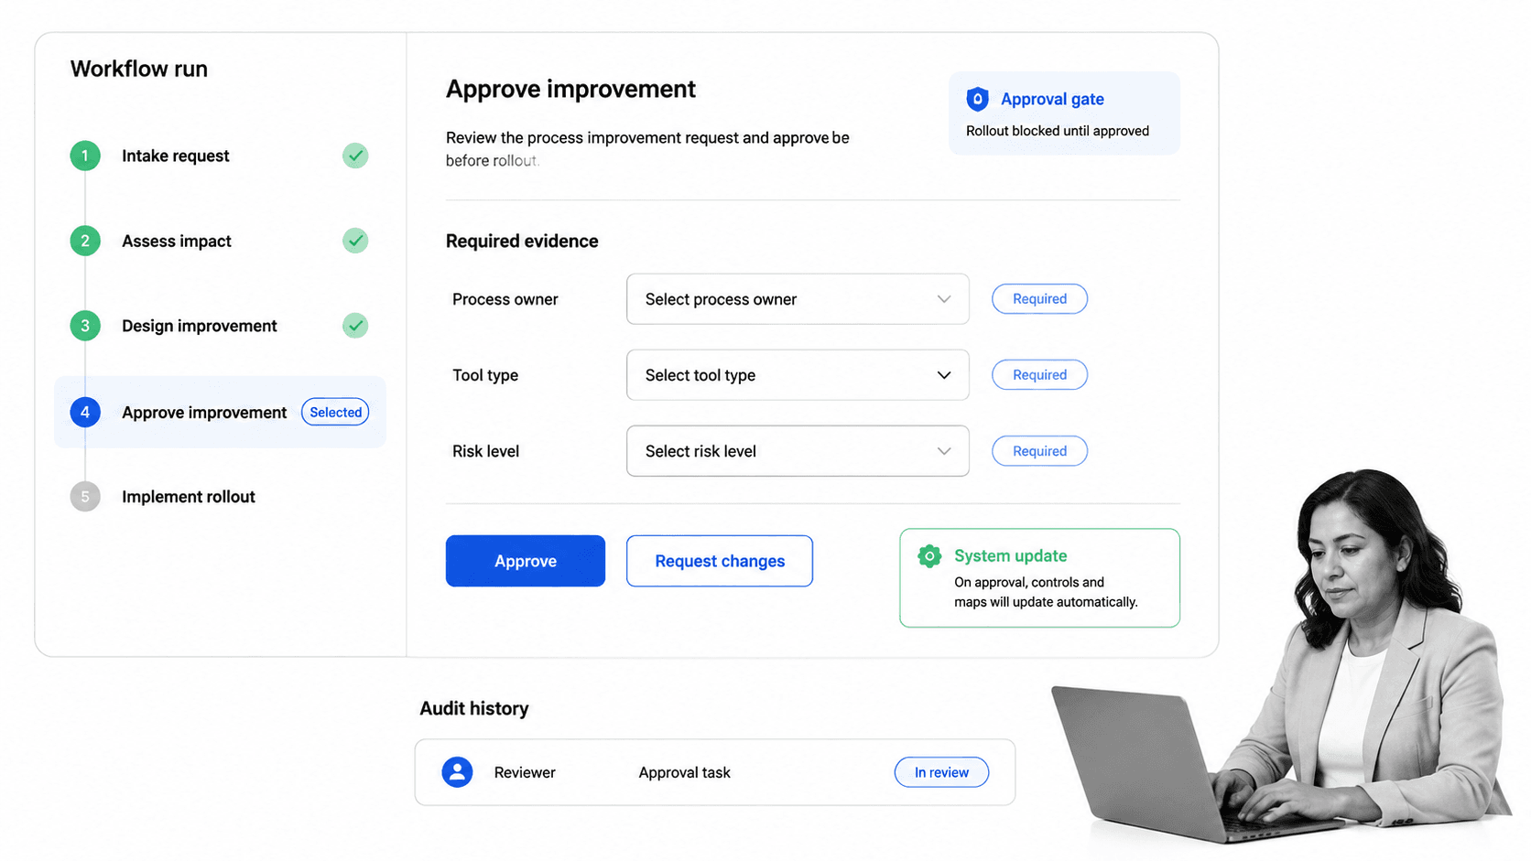The width and height of the screenshot is (1531, 861).
Task: Click the Required evidence heading
Action: pos(522,241)
